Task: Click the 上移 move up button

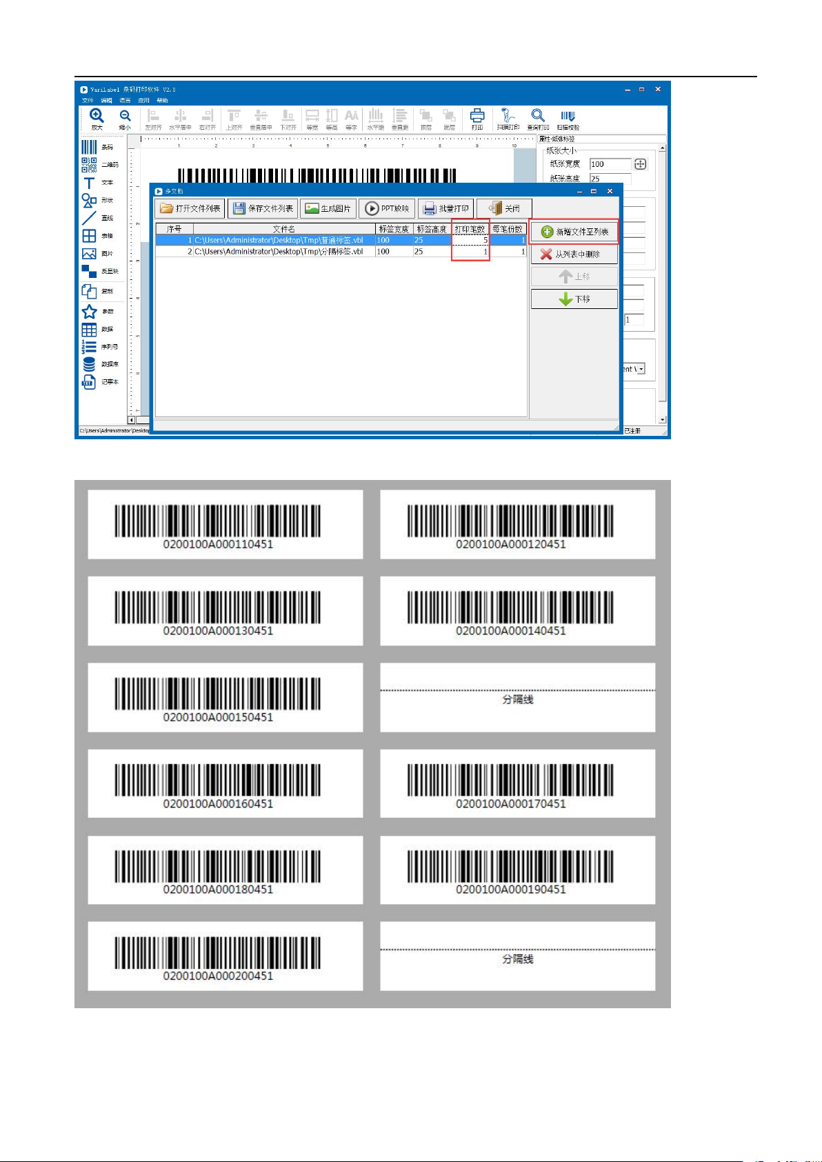Action: coord(574,277)
